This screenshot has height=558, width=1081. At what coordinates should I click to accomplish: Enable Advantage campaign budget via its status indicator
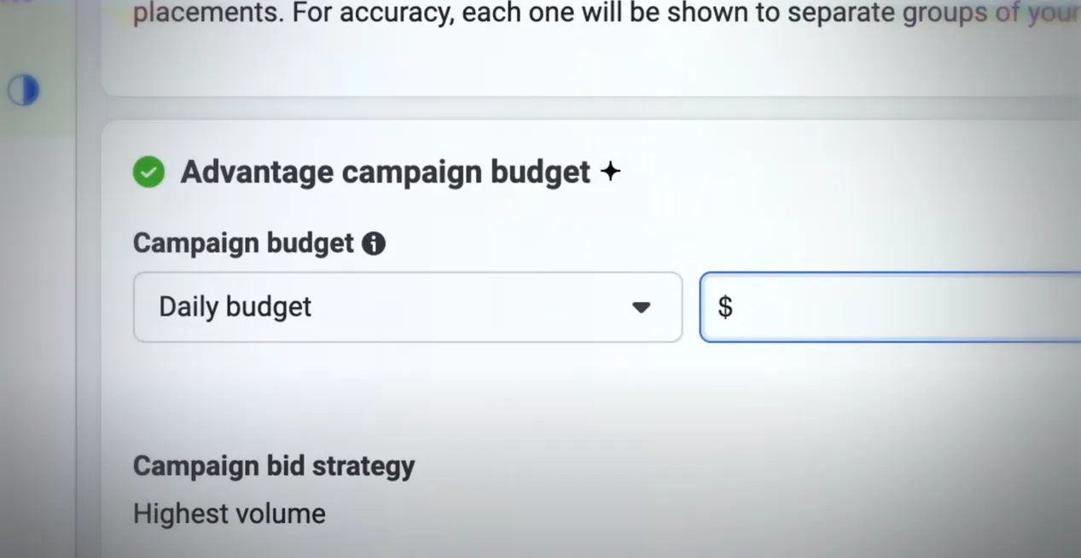pos(148,171)
